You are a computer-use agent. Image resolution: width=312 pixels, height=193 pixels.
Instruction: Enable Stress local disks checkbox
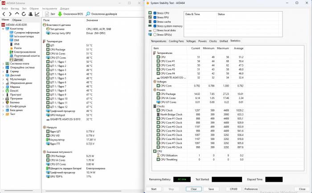(x=155, y=30)
